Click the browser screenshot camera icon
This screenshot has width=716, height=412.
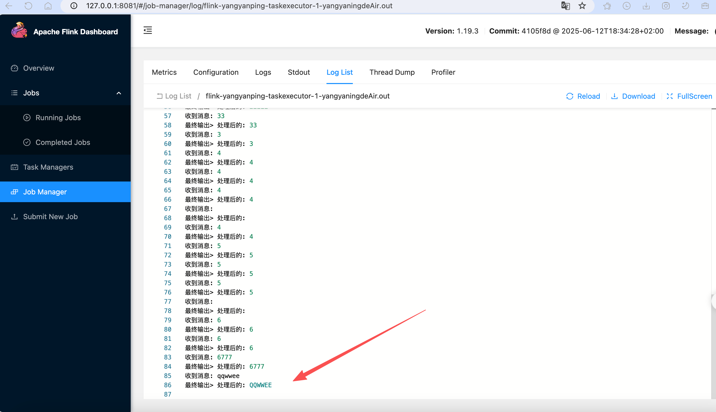666,6
